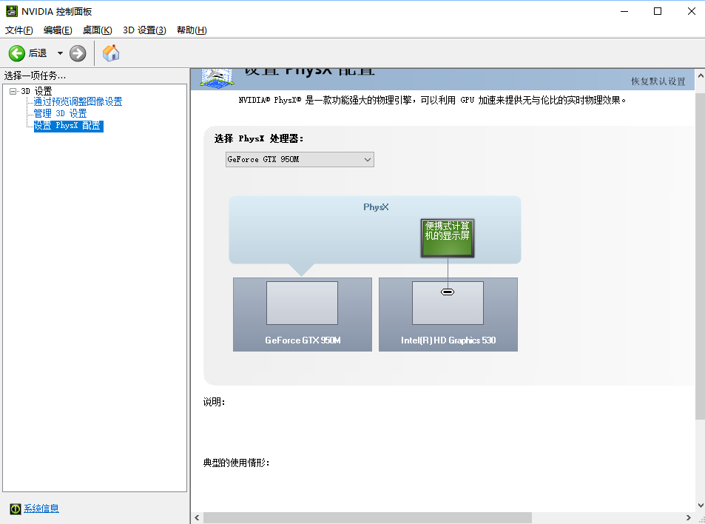The width and height of the screenshot is (705, 524).
Task: Click the 典型的使用情形 label
Action: 237,463
